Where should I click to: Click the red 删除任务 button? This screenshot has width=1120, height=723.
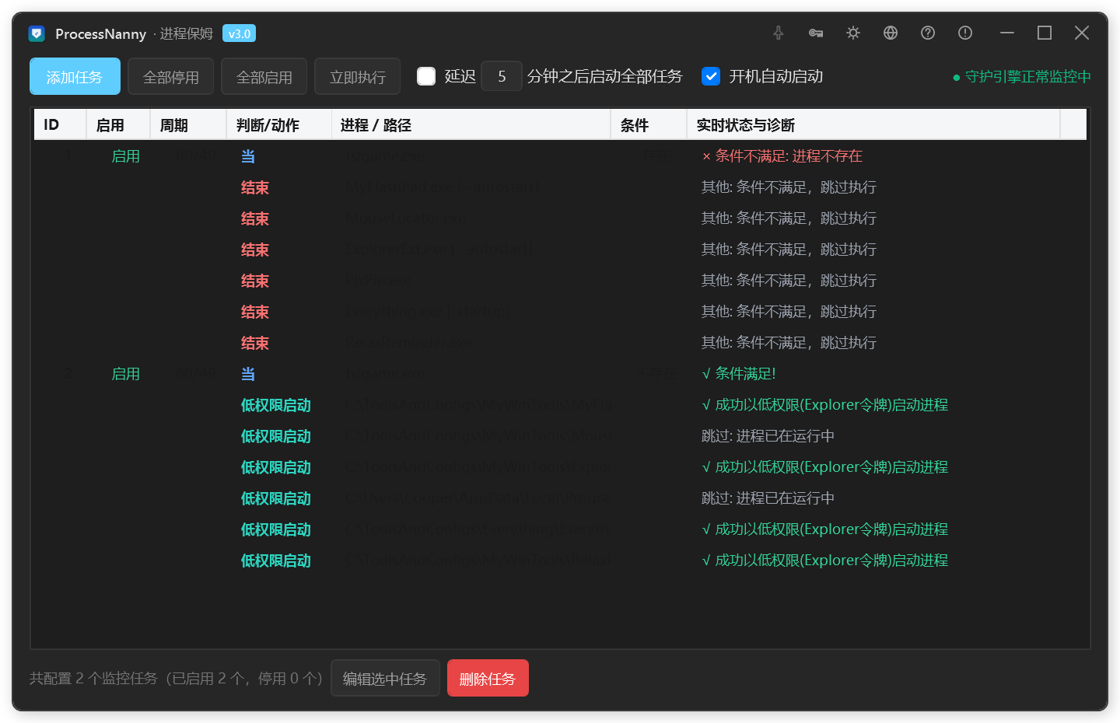tap(488, 679)
